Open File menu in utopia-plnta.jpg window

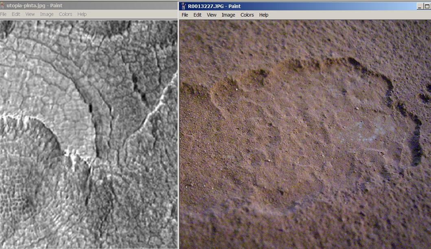(3, 14)
